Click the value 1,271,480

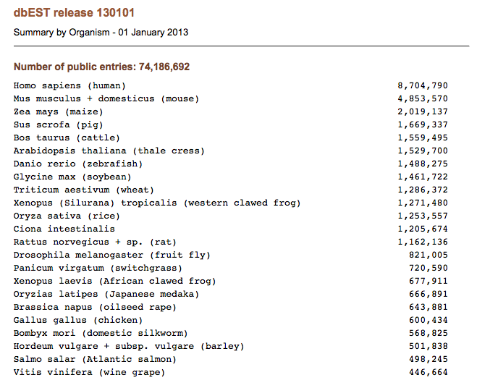pyautogui.click(x=423, y=203)
